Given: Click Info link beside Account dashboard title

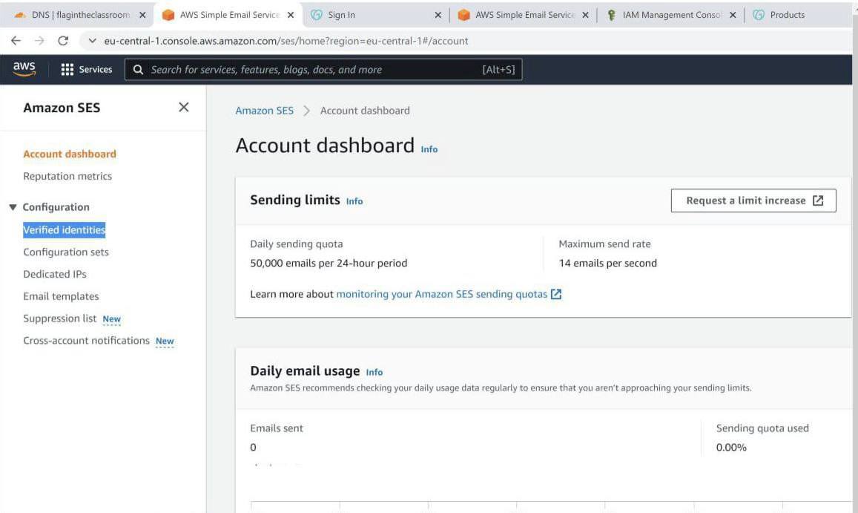Looking at the screenshot, I should (429, 149).
